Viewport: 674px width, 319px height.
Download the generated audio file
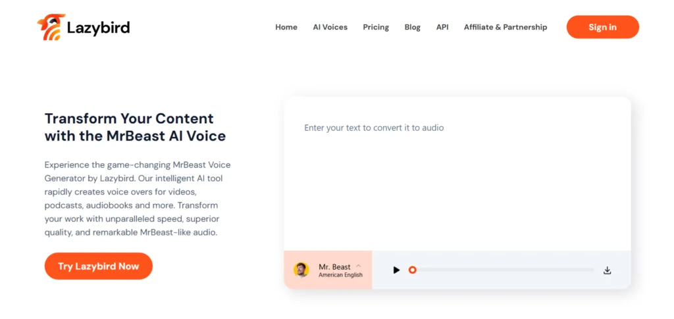pyautogui.click(x=607, y=270)
